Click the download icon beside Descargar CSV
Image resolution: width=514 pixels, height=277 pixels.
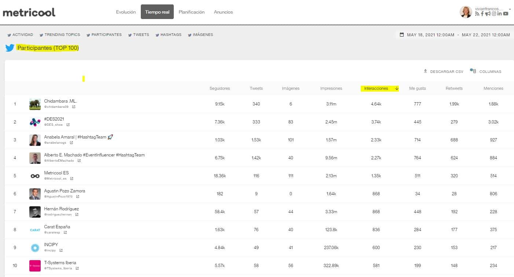426,71
